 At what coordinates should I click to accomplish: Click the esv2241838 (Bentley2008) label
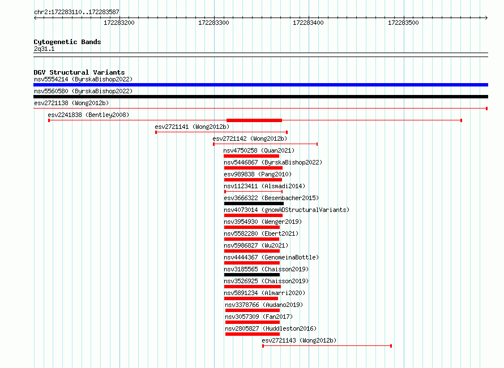pyautogui.click(x=88, y=115)
